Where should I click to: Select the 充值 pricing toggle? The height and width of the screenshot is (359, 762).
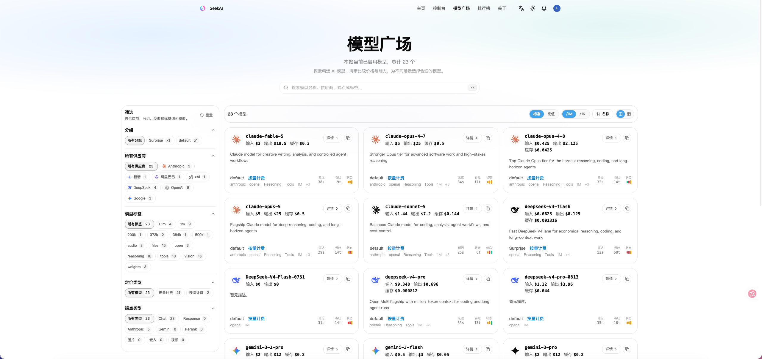click(551, 114)
